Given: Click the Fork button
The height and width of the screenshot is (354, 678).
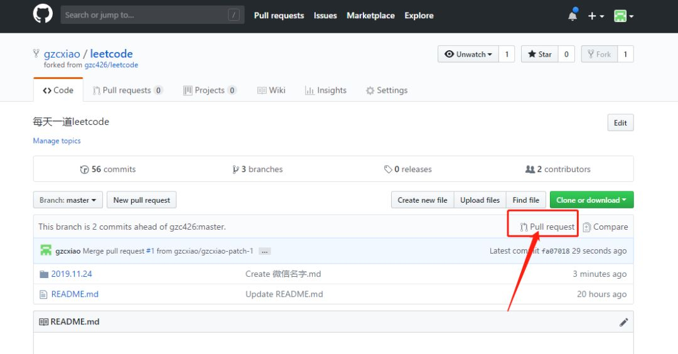Looking at the screenshot, I should (x=600, y=54).
